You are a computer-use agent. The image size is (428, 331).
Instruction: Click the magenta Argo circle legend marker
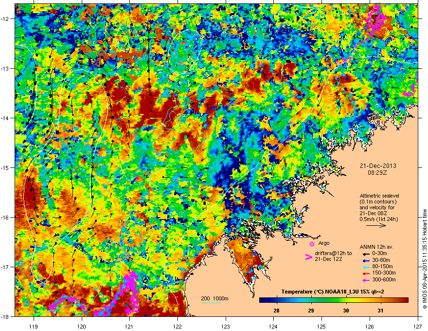click(312, 244)
